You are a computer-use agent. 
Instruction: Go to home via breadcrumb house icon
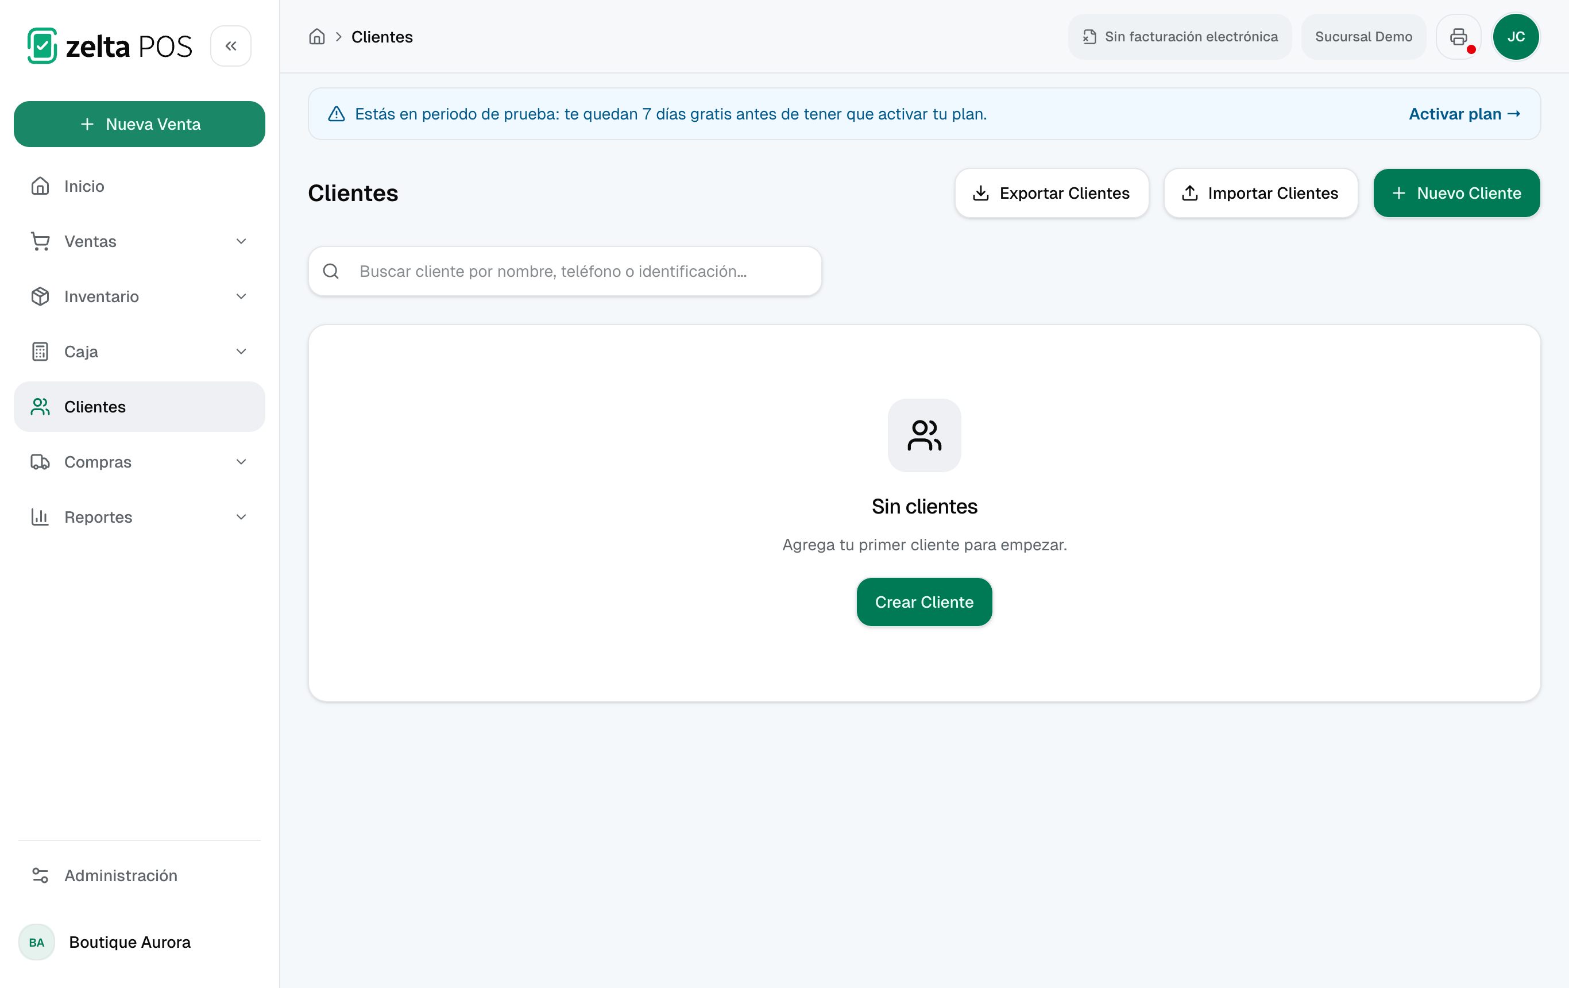tap(316, 37)
